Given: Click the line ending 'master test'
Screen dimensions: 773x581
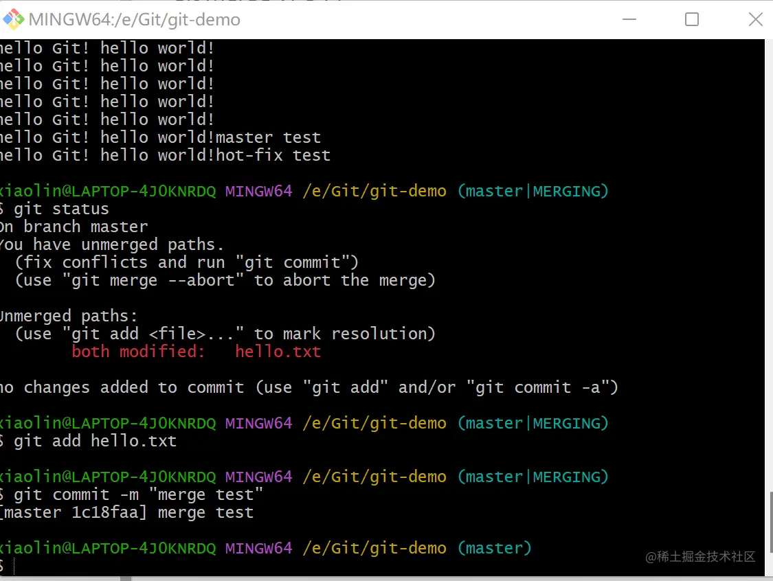Looking at the screenshot, I should pos(160,137).
